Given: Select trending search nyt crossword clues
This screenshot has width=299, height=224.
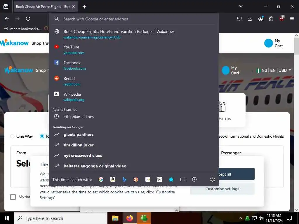Looking at the screenshot, I should (x=134, y=156).
